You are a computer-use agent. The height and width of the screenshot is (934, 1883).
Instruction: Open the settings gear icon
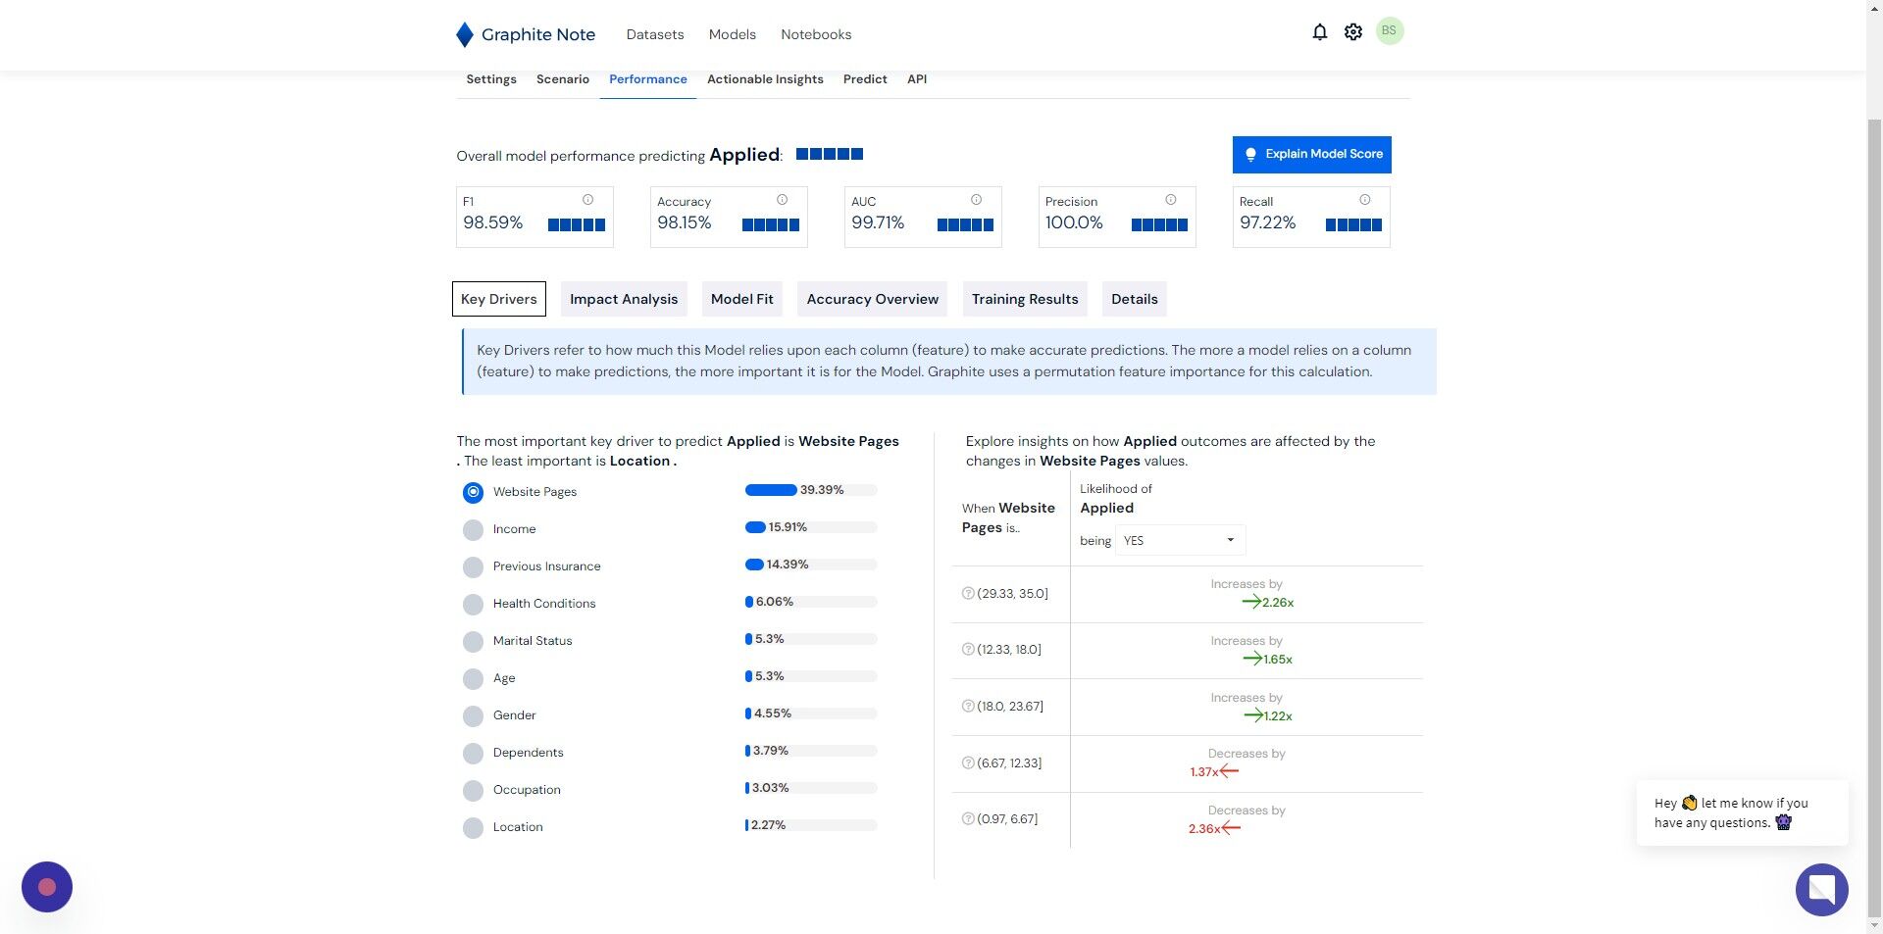(x=1353, y=32)
